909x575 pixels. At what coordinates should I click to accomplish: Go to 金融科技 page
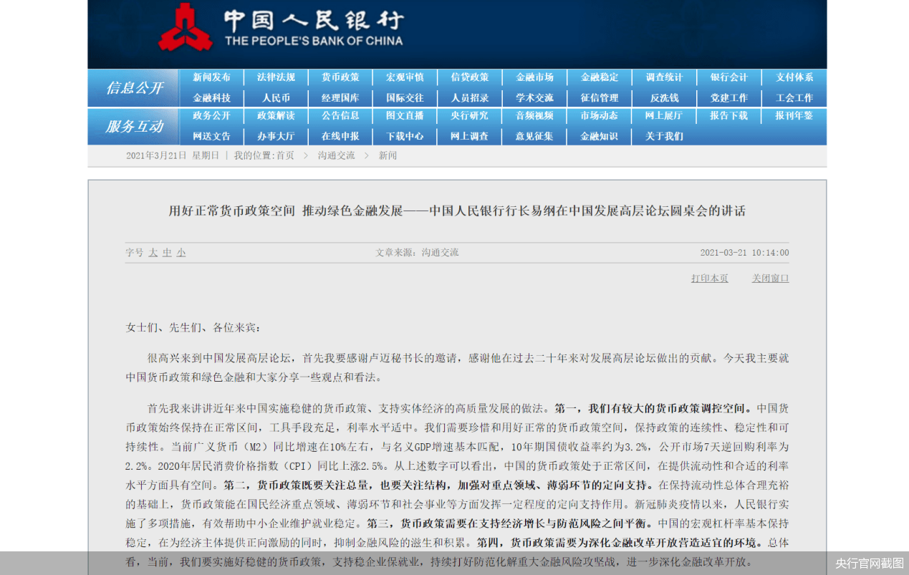[x=211, y=98]
